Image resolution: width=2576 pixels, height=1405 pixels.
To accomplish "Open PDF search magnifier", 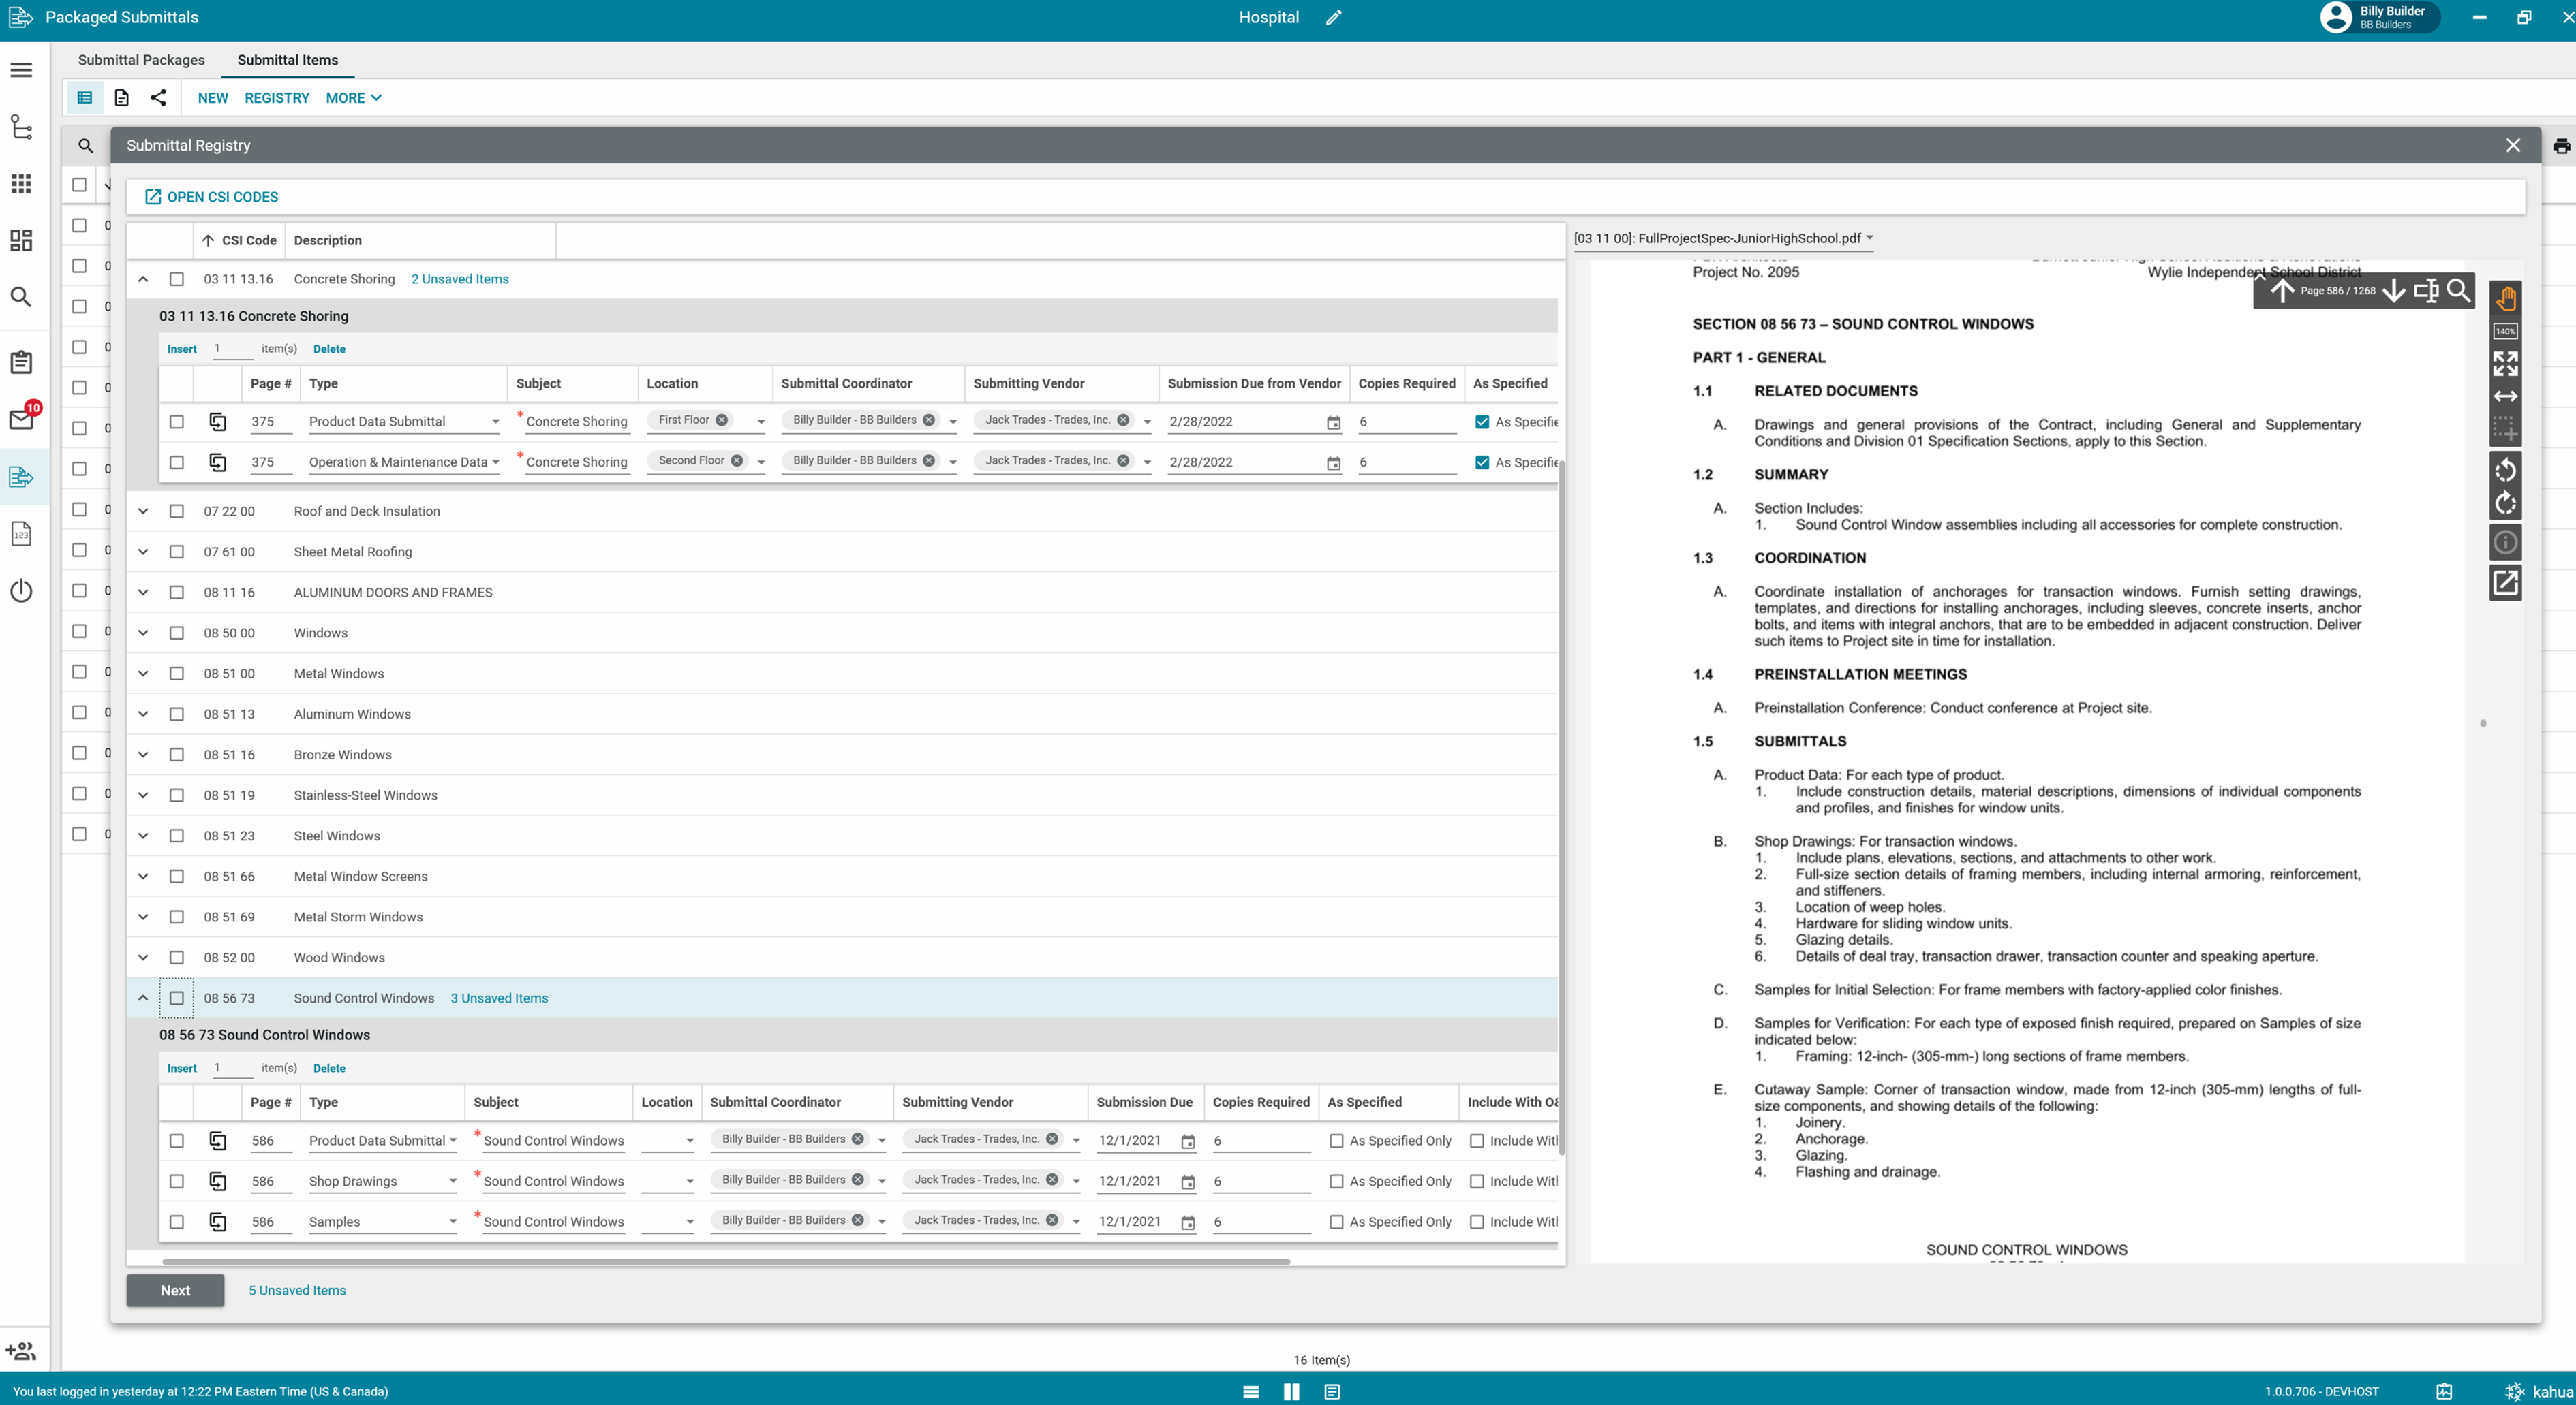I will (x=2458, y=291).
